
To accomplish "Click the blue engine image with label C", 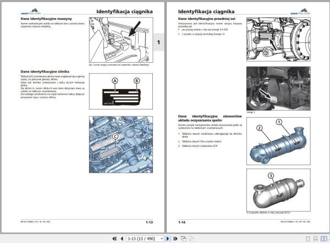I will [121, 145].
